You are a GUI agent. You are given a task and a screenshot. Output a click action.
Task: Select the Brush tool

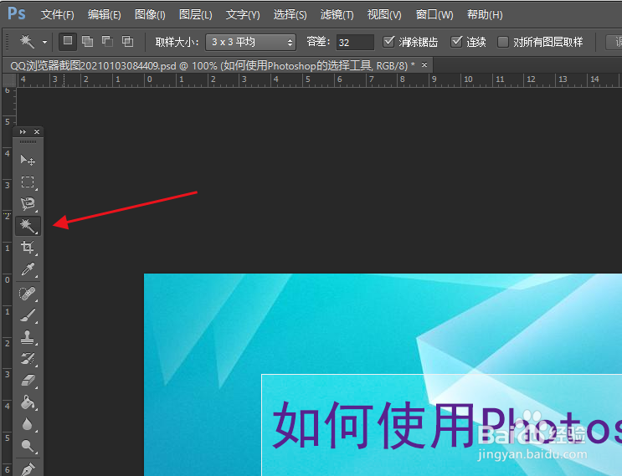(x=28, y=315)
